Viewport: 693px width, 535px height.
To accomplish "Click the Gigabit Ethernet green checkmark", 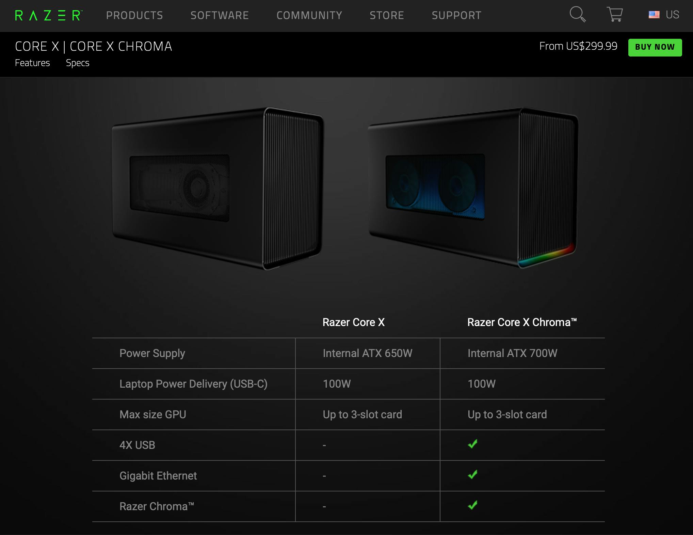I will 472,474.
